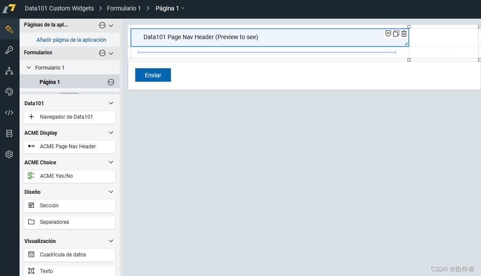Open the design paintbrush tab in sidebar
Viewport: 481px width, 276px height.
9,30
